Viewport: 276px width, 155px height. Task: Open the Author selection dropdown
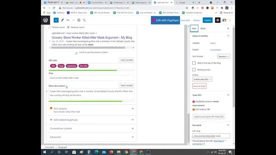[x=202, y=79]
